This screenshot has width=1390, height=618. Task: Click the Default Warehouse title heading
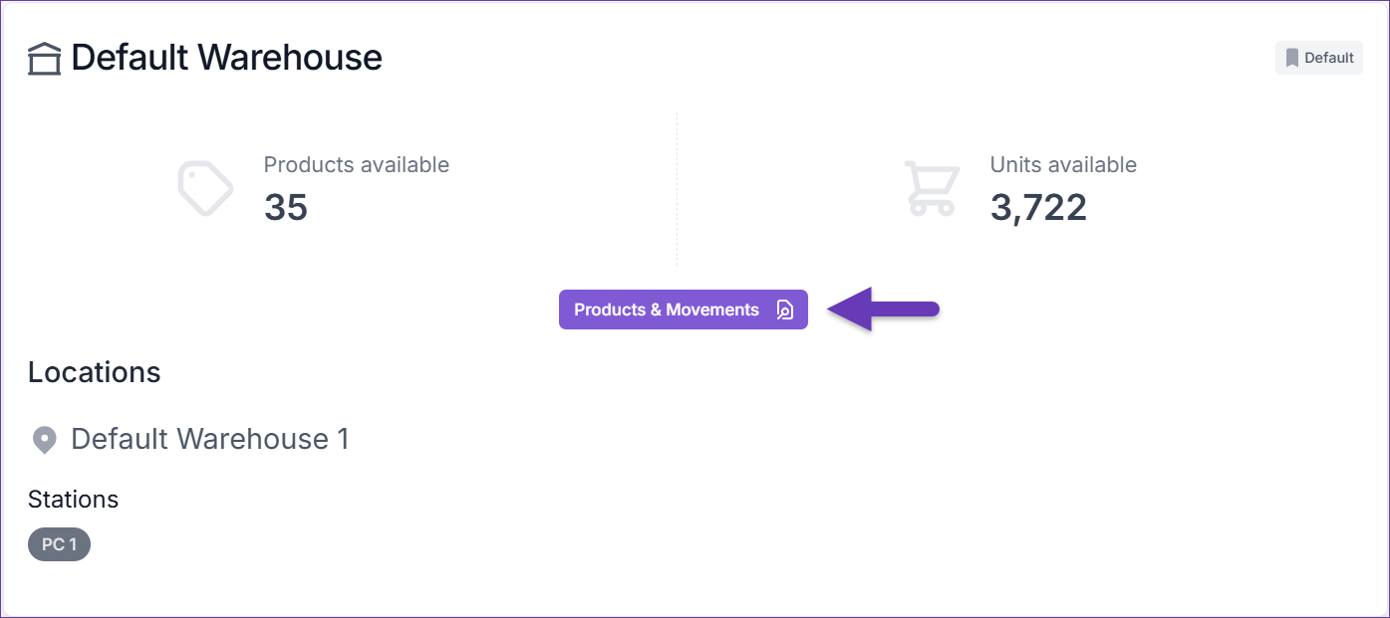(226, 58)
